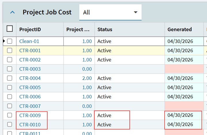The height and width of the screenshot is (135, 207).
Task: Open the CTR-0010 project link
Action: click(30, 125)
